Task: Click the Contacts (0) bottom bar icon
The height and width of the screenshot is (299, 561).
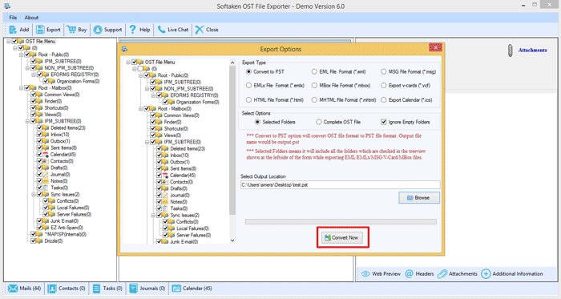Action: click(52, 289)
